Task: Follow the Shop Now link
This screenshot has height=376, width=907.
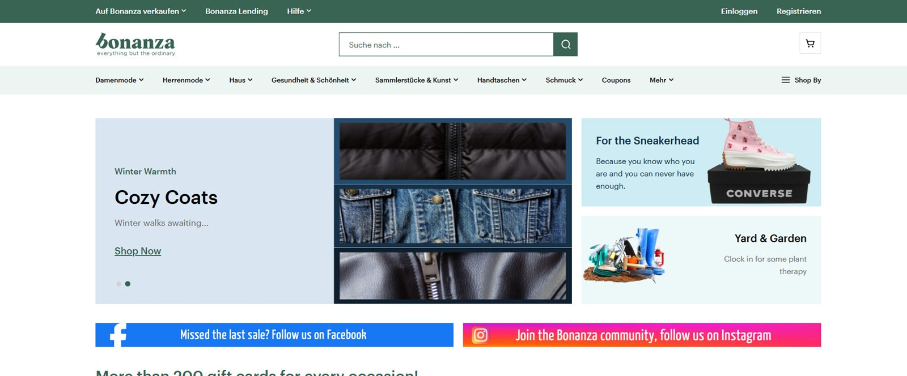Action: (138, 251)
